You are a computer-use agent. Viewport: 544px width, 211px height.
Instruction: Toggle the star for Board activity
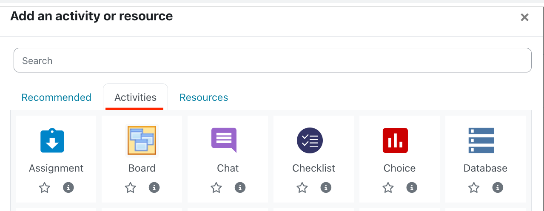pyautogui.click(x=131, y=187)
